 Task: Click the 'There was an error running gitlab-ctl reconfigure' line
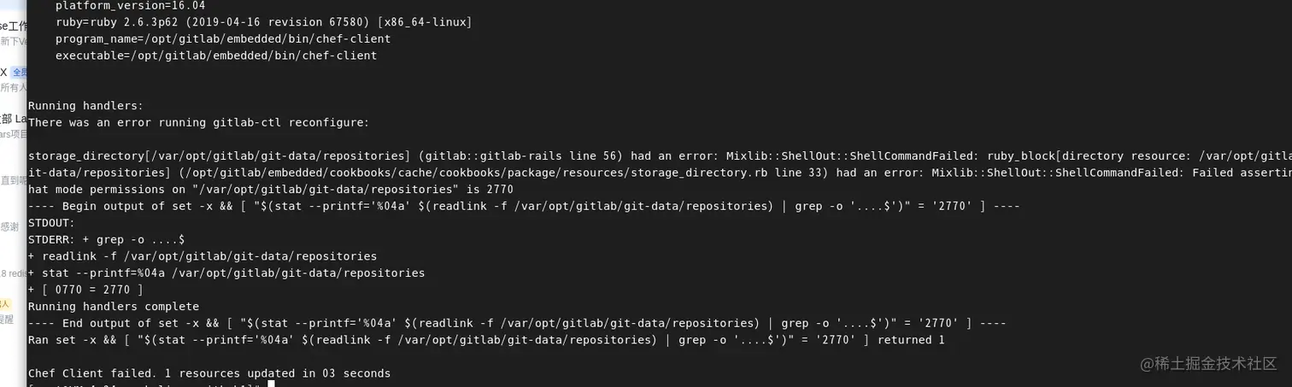click(x=198, y=122)
